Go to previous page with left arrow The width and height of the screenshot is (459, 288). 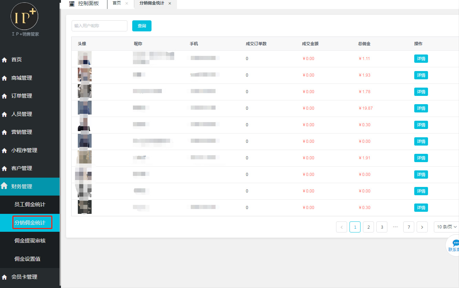(x=342, y=227)
